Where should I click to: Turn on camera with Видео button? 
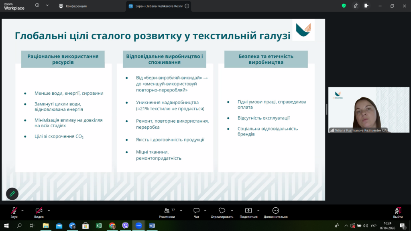[x=39, y=213]
